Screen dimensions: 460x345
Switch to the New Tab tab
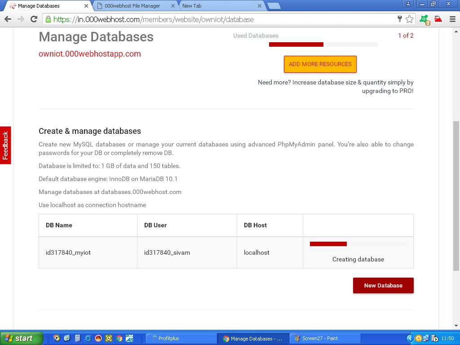coord(221,6)
